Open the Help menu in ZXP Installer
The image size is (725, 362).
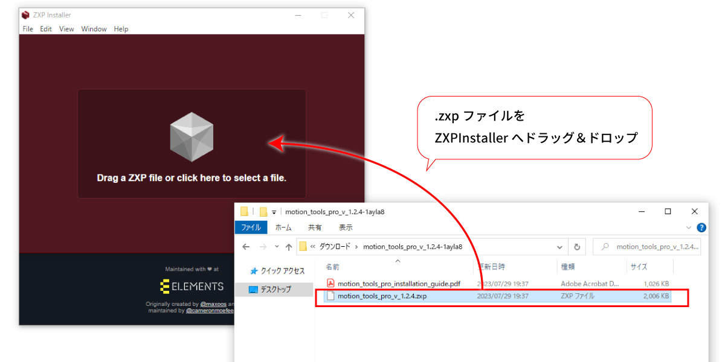pos(121,29)
